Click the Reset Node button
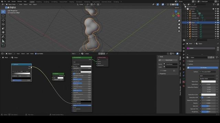 click(x=168, y=60)
